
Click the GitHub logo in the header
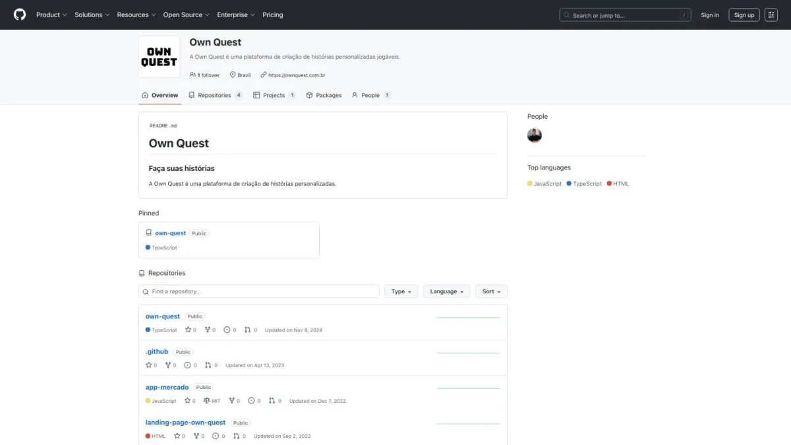point(20,15)
